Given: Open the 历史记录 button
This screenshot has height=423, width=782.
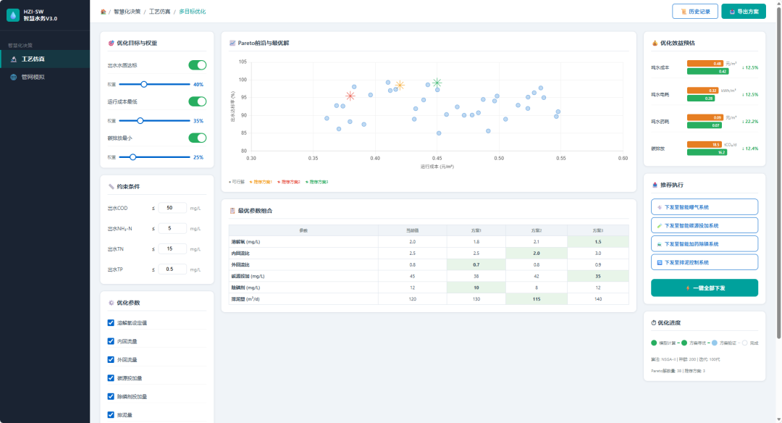Looking at the screenshot, I should [x=695, y=12].
